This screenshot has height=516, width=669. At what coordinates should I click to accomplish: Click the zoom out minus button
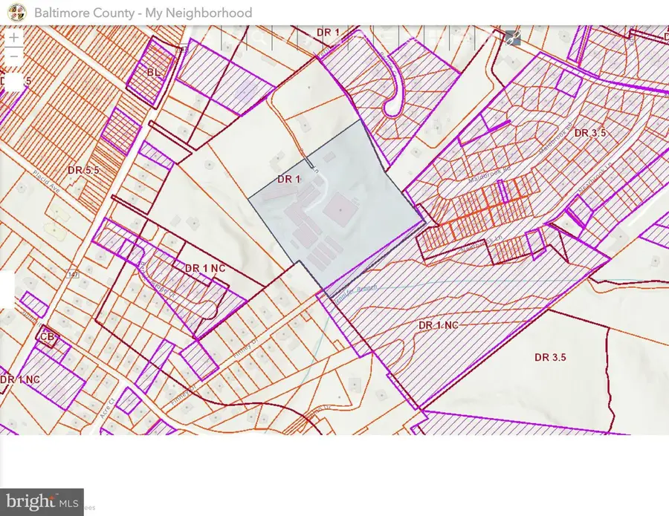click(14, 56)
